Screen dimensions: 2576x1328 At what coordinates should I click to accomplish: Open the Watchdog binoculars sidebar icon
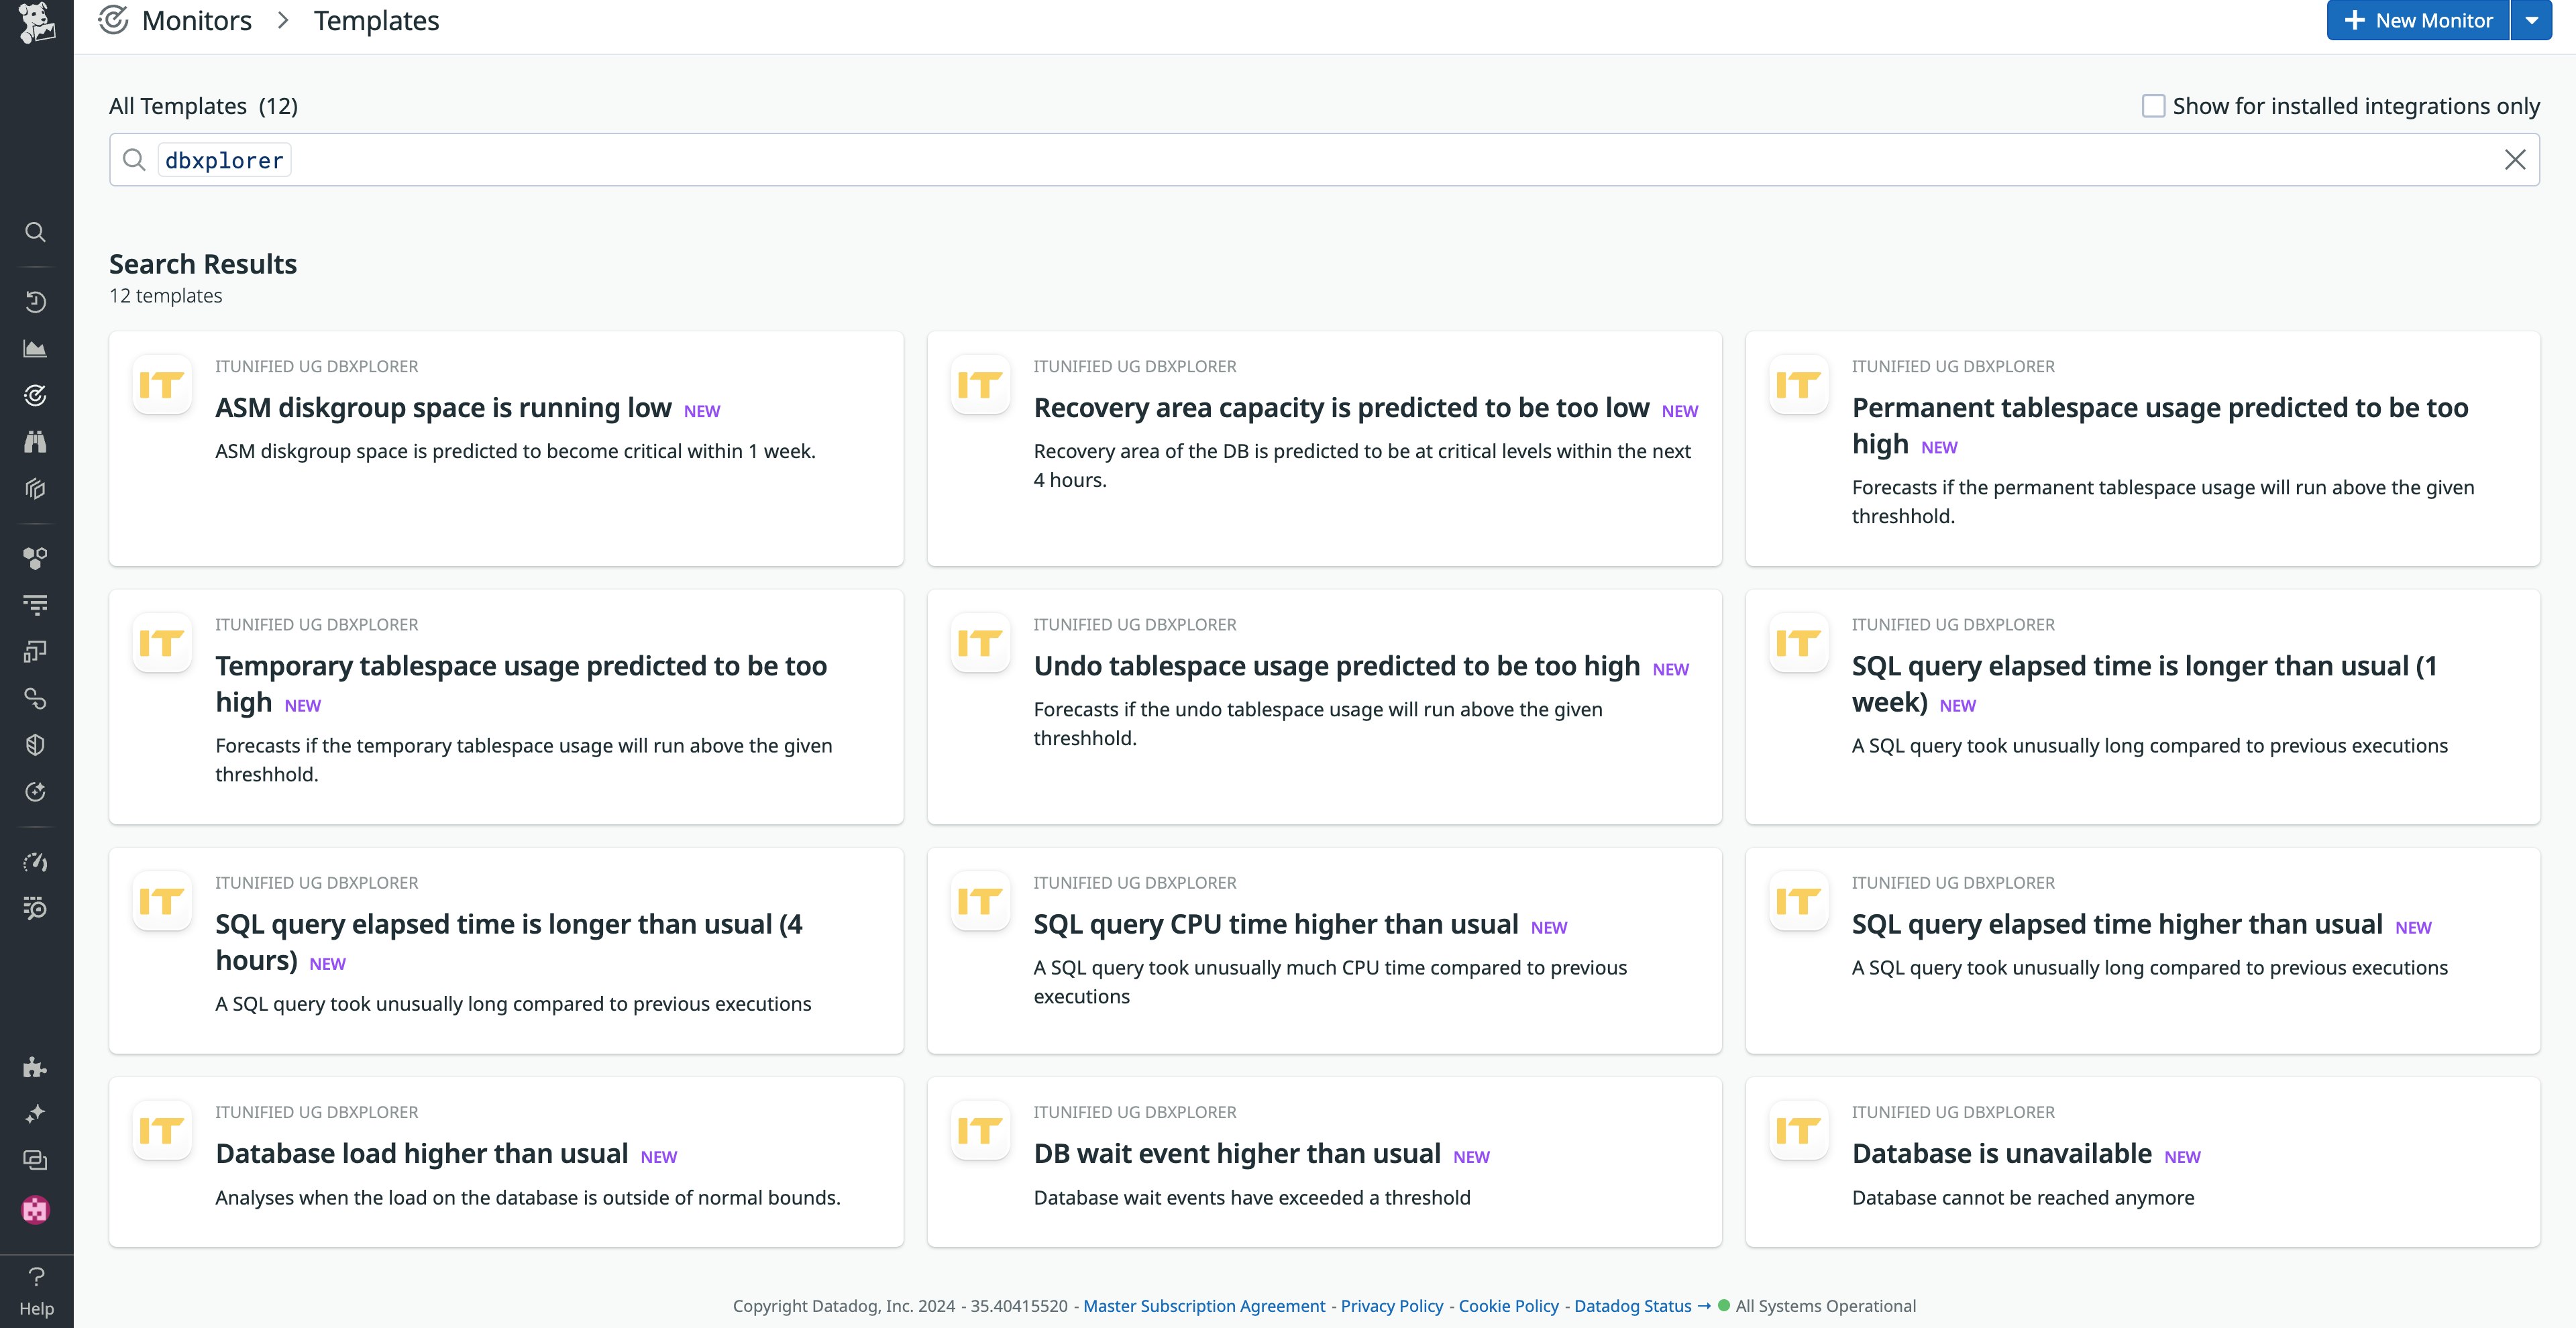[x=35, y=442]
